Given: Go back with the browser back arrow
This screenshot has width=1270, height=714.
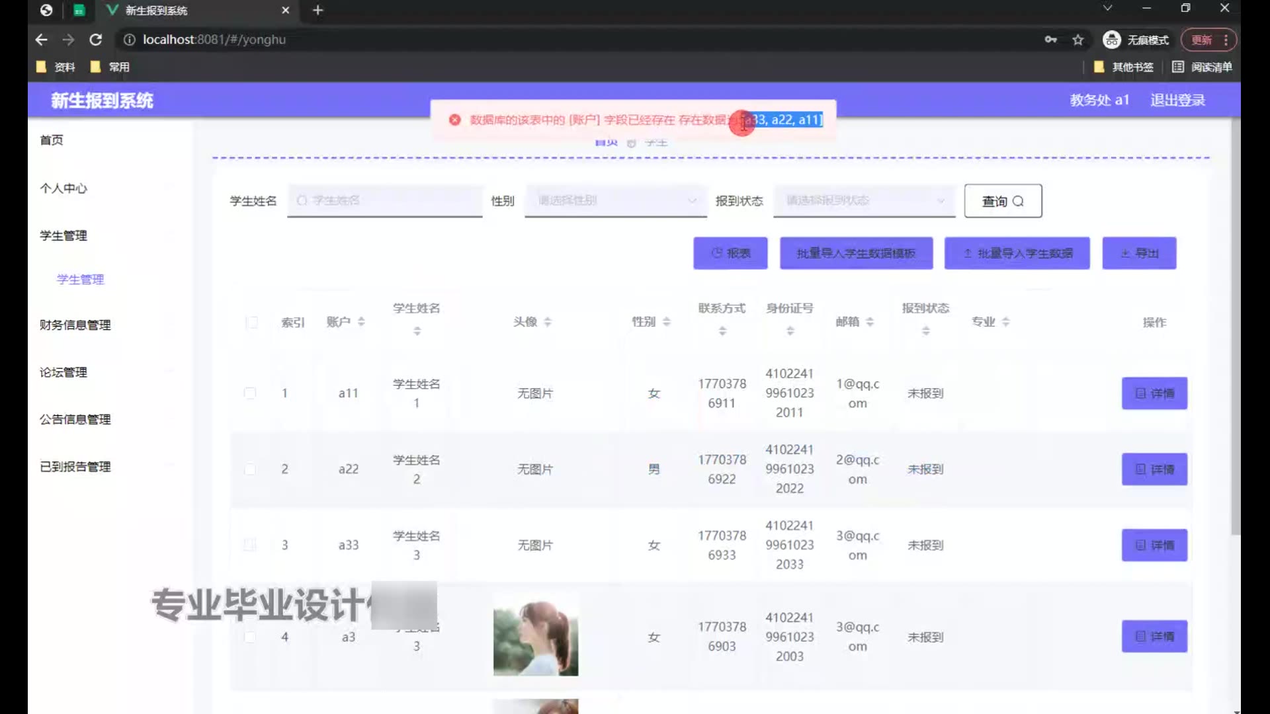Looking at the screenshot, I should (x=41, y=40).
